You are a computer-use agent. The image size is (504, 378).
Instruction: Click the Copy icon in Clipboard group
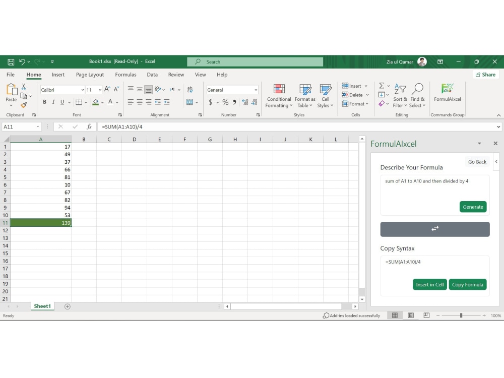[x=24, y=96]
